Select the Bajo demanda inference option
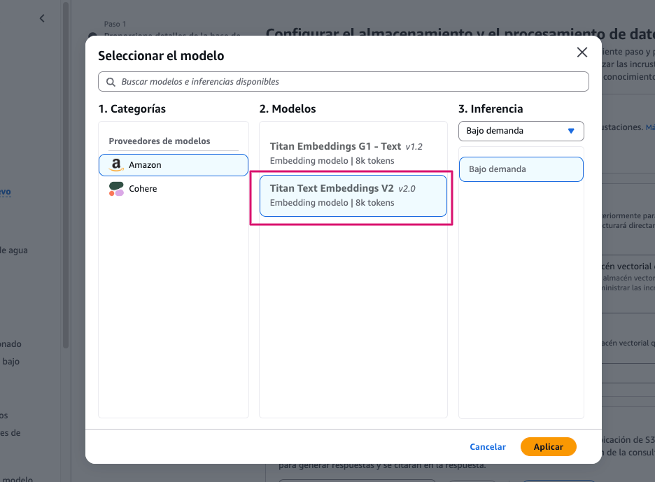The height and width of the screenshot is (482, 655). coord(521,169)
